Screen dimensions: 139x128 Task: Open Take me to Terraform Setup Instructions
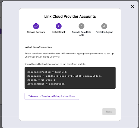click(x=52, y=96)
